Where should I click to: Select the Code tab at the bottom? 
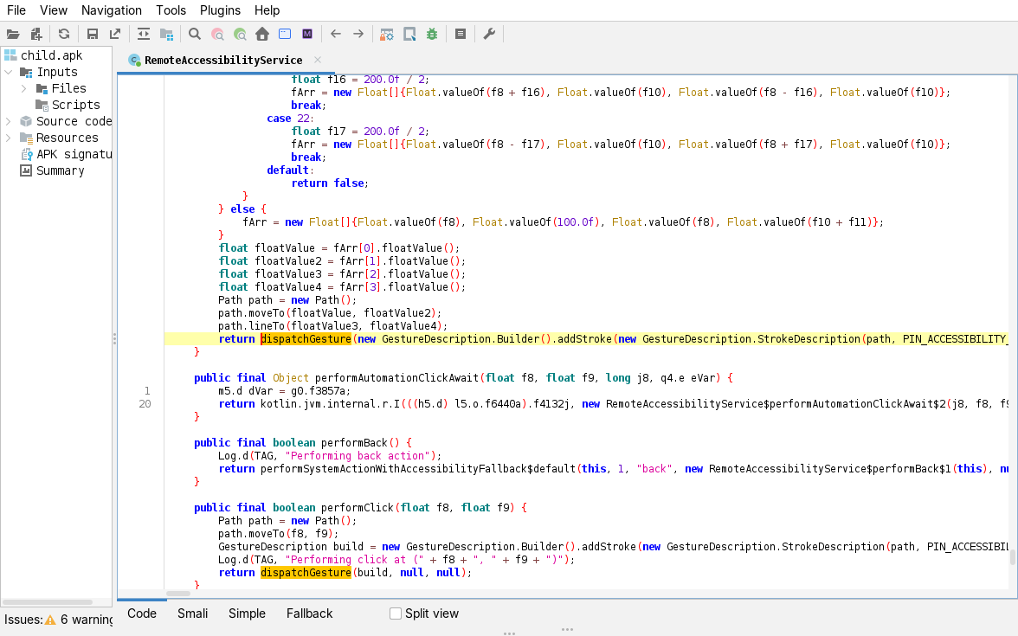pyautogui.click(x=142, y=614)
